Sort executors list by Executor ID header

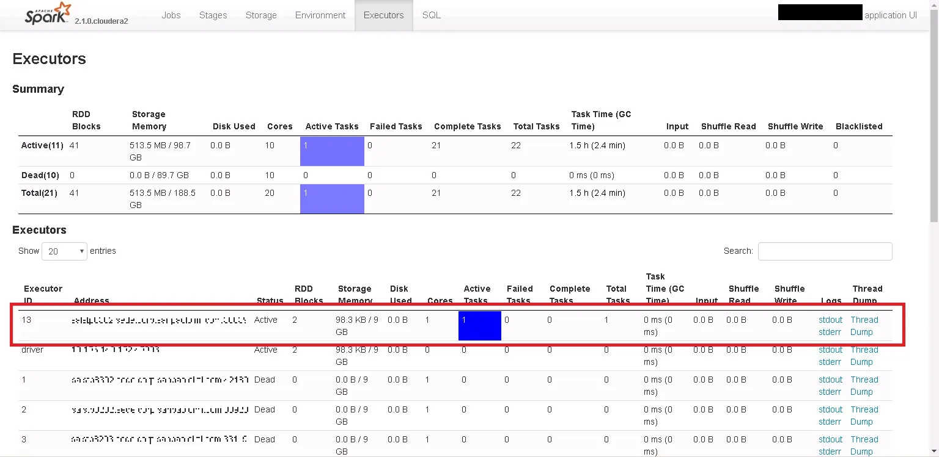43,294
